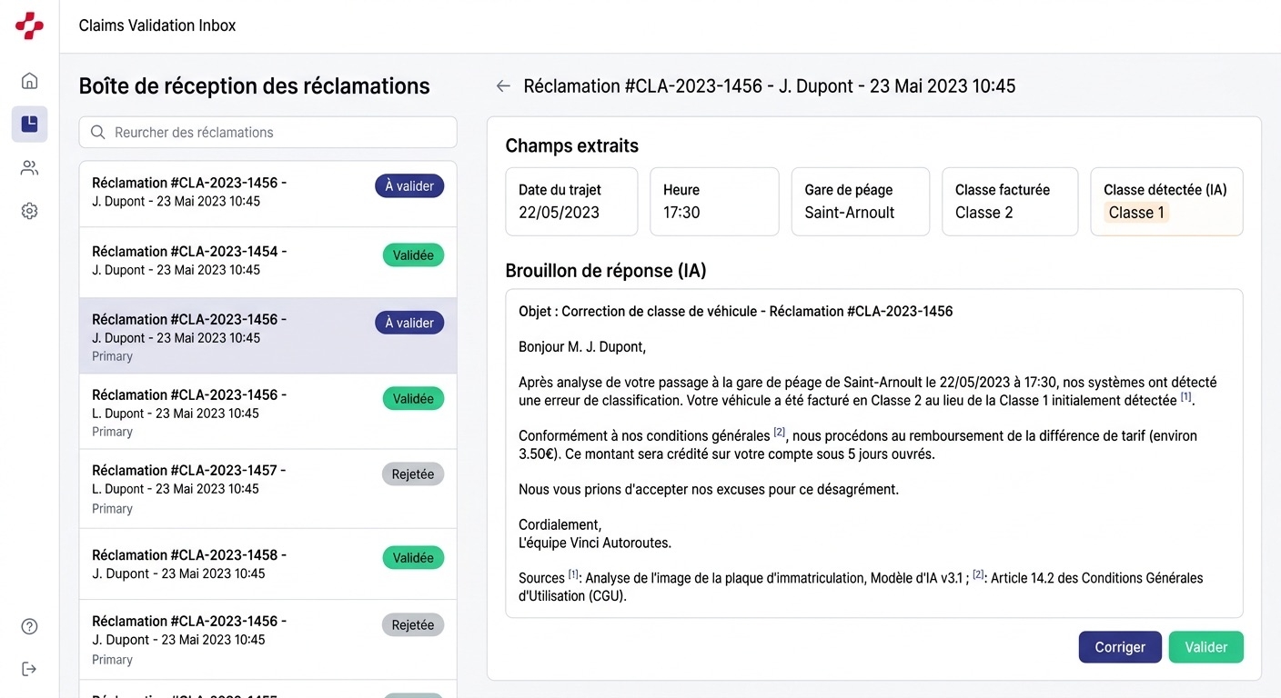Viewport: 1281px width, 698px height.
Task: Click Rejetée badge on claim #CLA-2023-1457
Action: tap(413, 474)
